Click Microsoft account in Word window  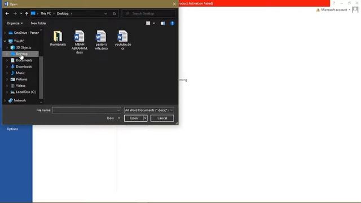334,10
